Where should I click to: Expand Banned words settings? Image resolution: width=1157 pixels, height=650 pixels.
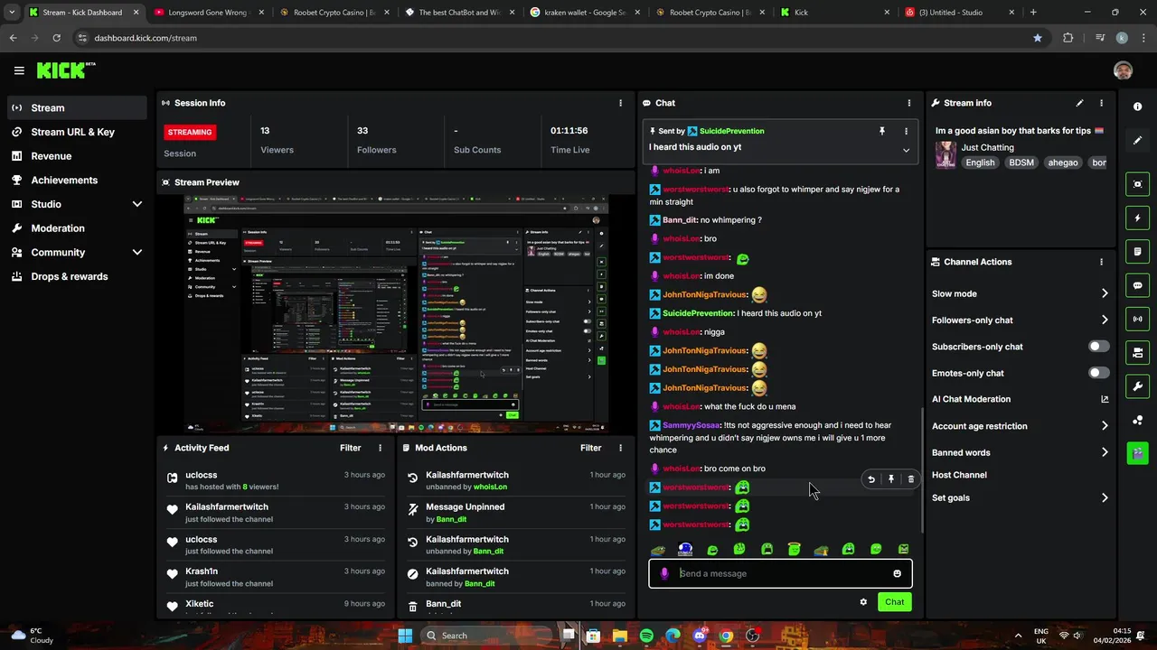1105,452
